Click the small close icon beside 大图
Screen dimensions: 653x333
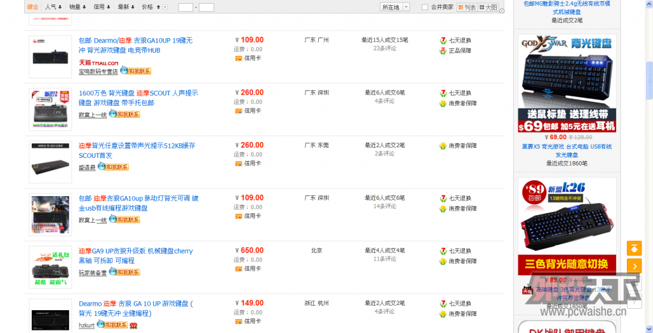[x=502, y=11]
